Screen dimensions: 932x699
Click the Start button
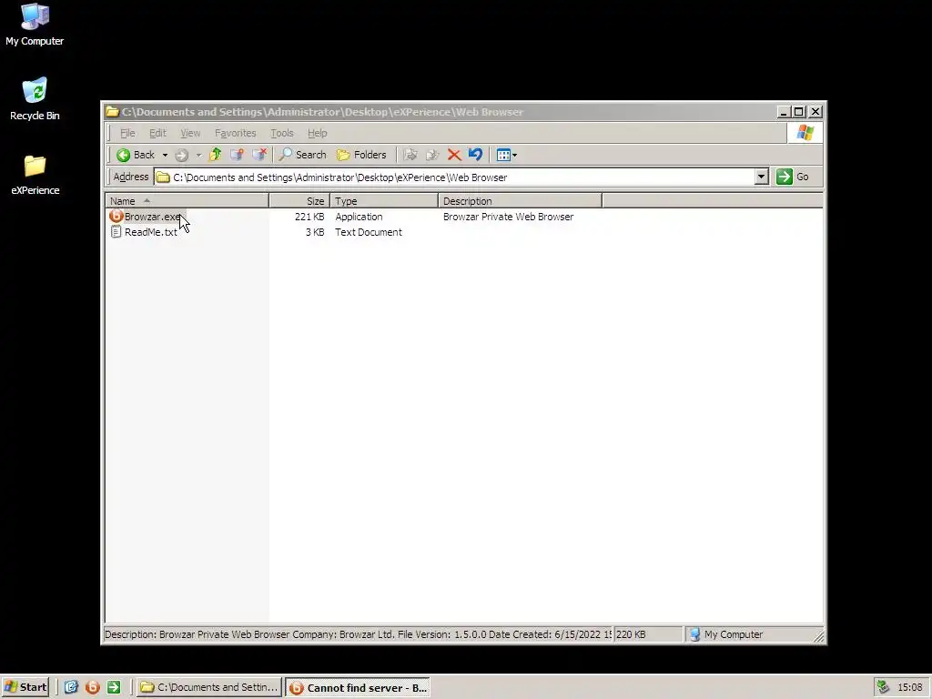25,687
